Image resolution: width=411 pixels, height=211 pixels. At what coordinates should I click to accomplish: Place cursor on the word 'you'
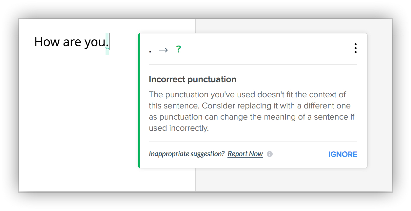(94, 44)
